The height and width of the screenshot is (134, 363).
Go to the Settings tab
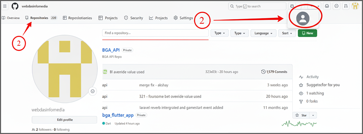(x=183, y=18)
